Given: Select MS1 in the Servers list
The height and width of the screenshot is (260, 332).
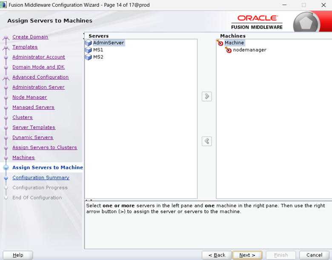Looking at the screenshot, I should pyautogui.click(x=98, y=50).
